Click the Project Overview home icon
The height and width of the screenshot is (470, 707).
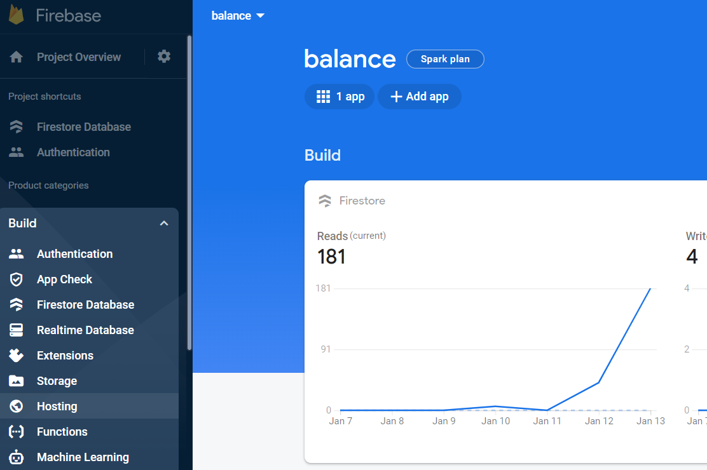pyautogui.click(x=17, y=57)
